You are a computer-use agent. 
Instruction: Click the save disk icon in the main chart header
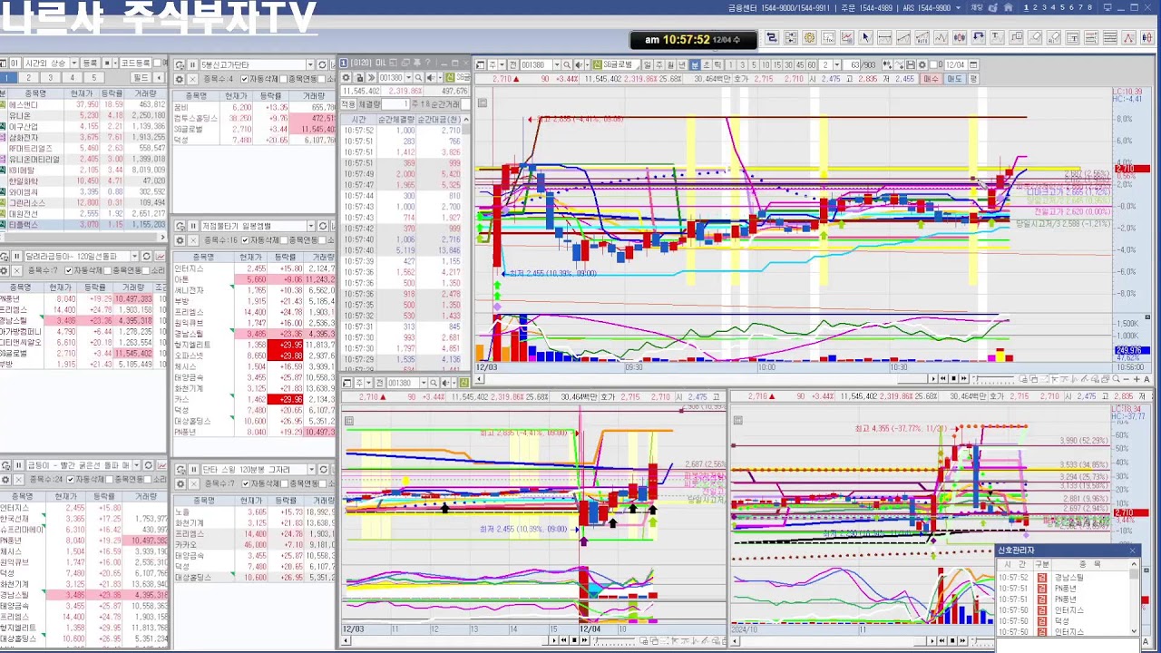click(911, 64)
